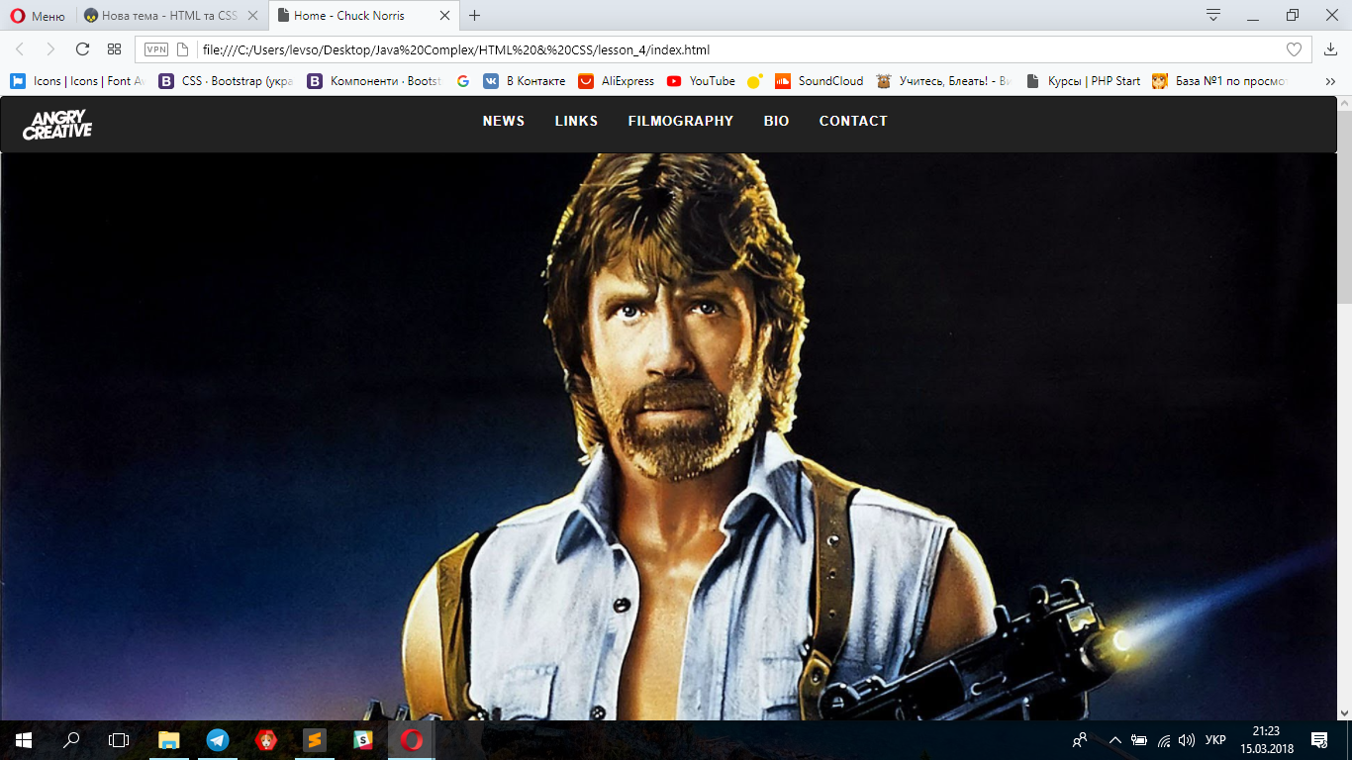Close the Home - Chuck Norris tab
The width and height of the screenshot is (1352, 760).
444,16
